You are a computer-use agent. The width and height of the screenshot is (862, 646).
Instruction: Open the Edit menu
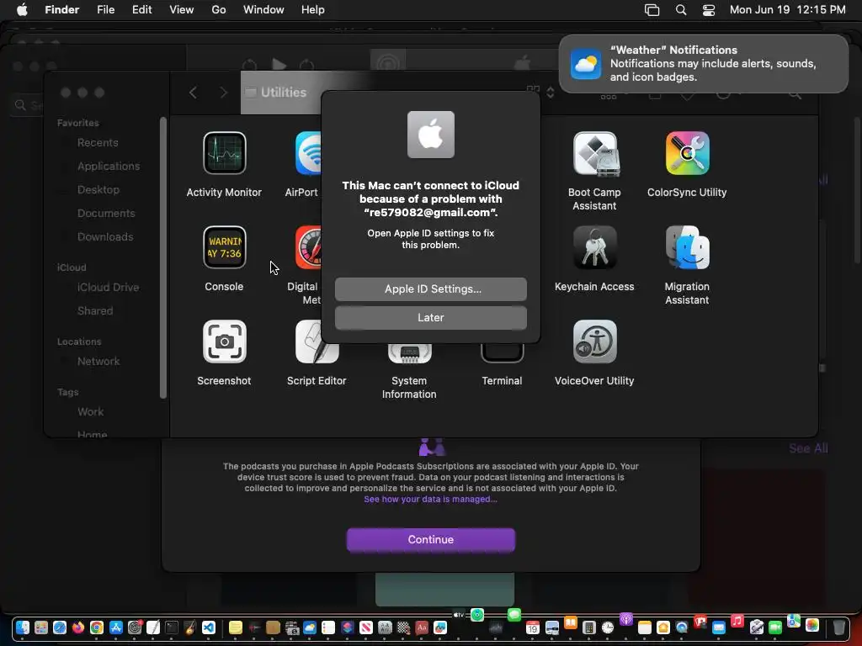(141, 10)
